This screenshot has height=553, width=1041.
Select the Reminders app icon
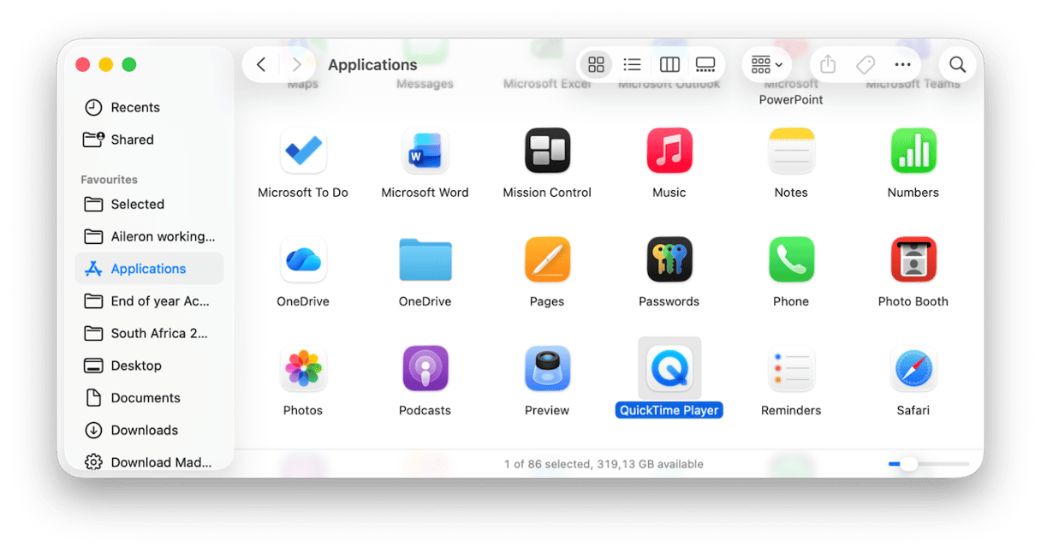tap(791, 369)
